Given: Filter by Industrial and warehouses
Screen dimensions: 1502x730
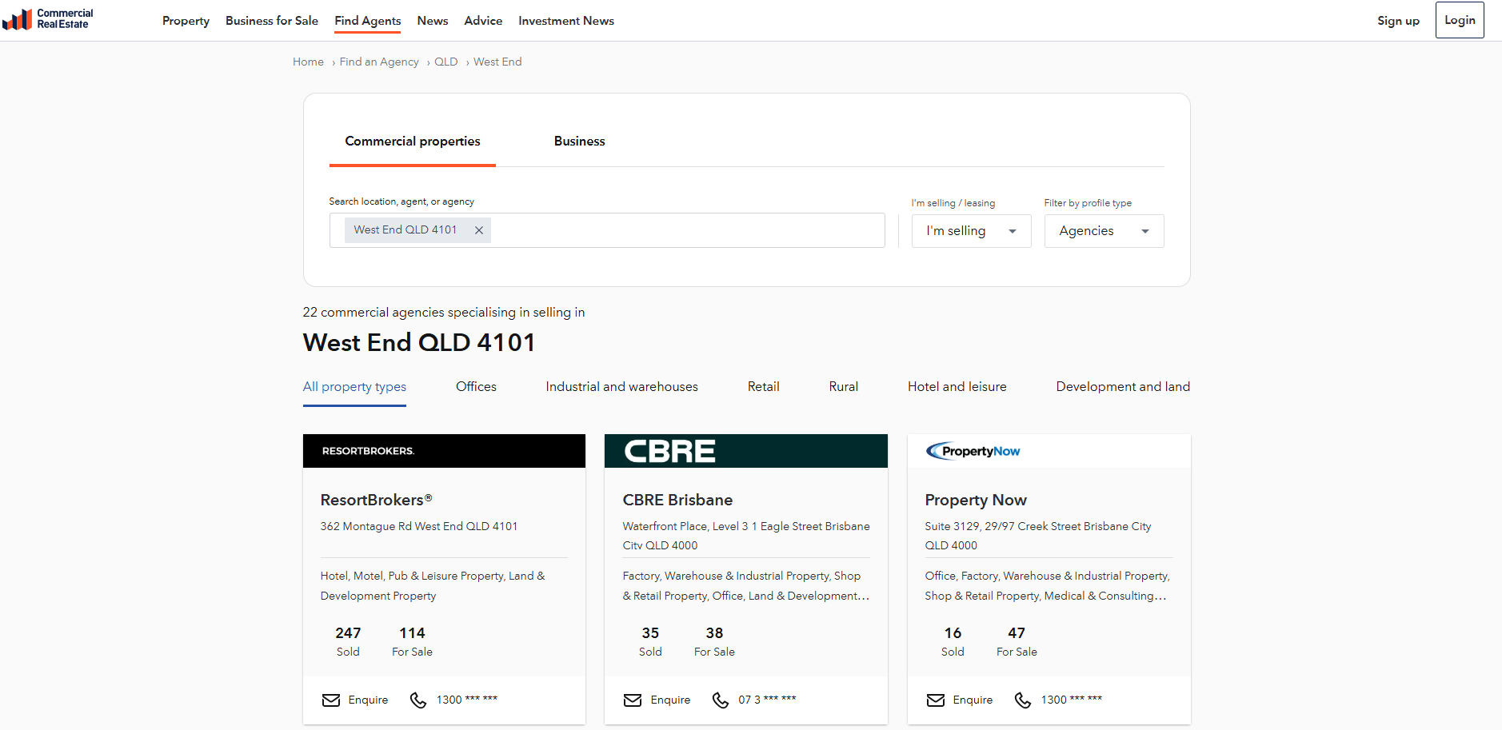Looking at the screenshot, I should point(621,387).
